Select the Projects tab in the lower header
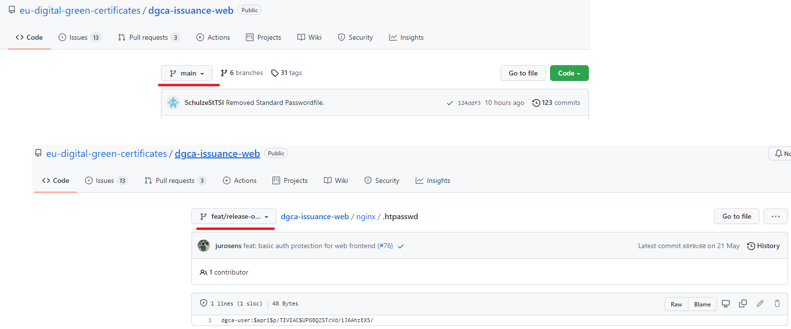This screenshot has width=791, height=329. (290, 180)
